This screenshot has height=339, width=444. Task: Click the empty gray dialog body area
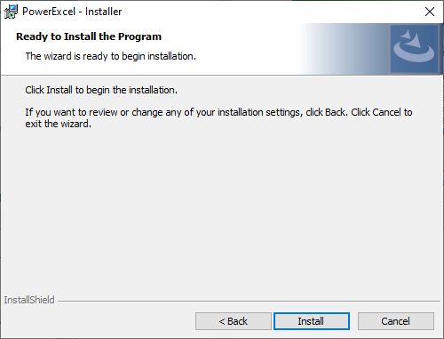pos(222,207)
